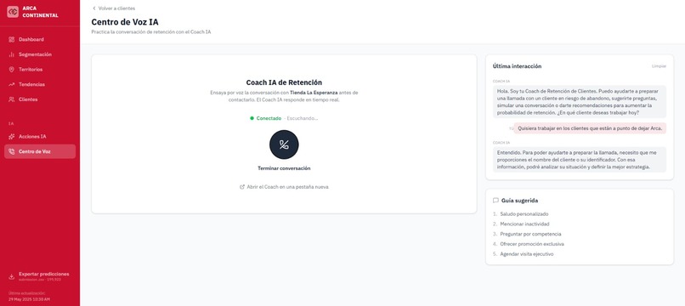Click the Coach reply starting 'Entendido. Para poder ayudarte'
The image size is (685, 306).
[580, 160]
